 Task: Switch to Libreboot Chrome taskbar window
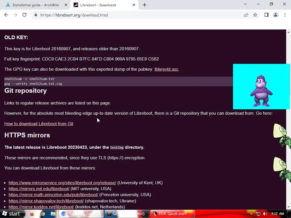[81, 214]
